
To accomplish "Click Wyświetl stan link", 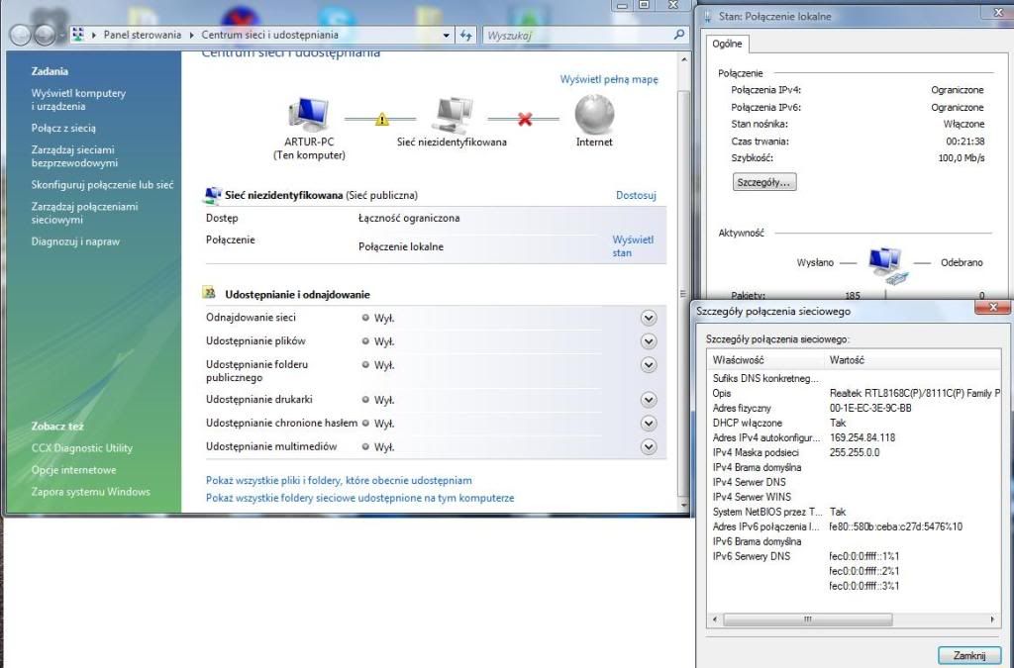I will [x=633, y=246].
